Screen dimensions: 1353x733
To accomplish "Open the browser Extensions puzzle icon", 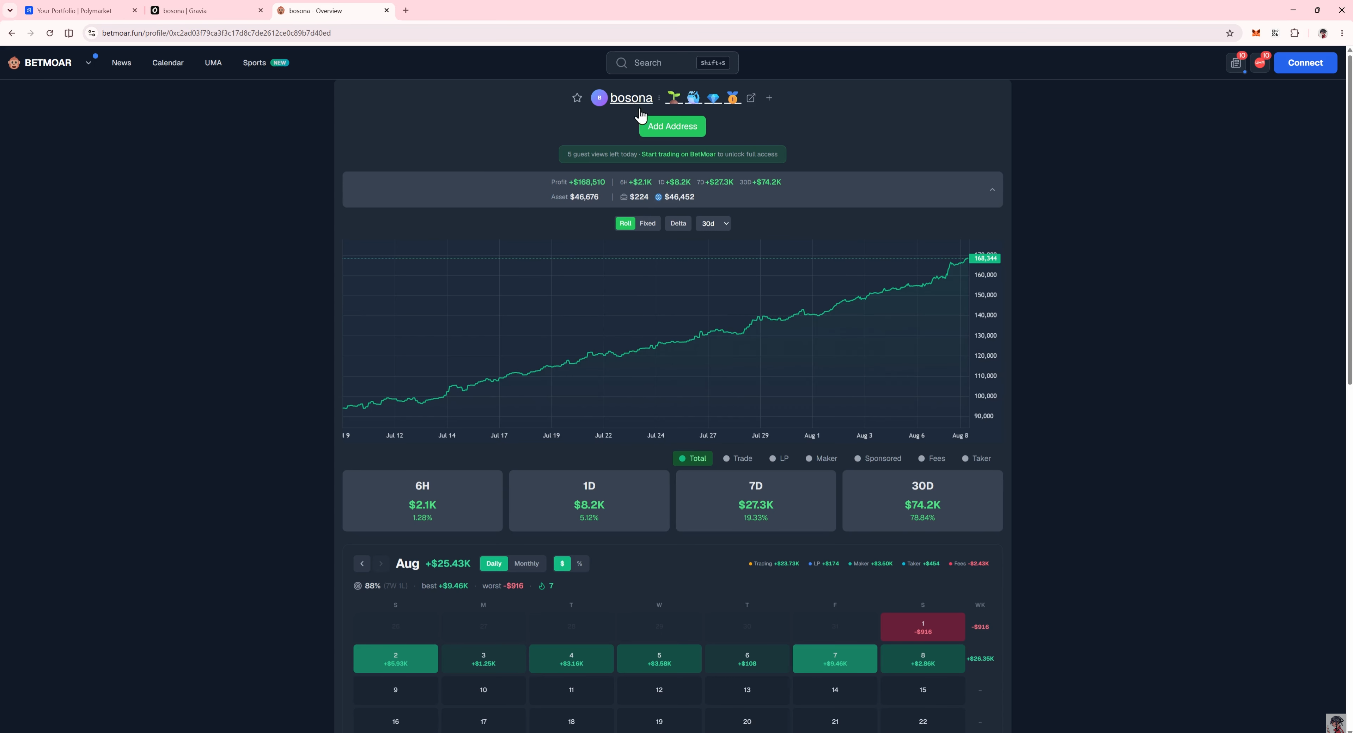I will [1295, 33].
